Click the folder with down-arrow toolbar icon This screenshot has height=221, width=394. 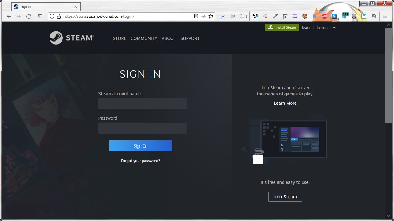[243, 16]
